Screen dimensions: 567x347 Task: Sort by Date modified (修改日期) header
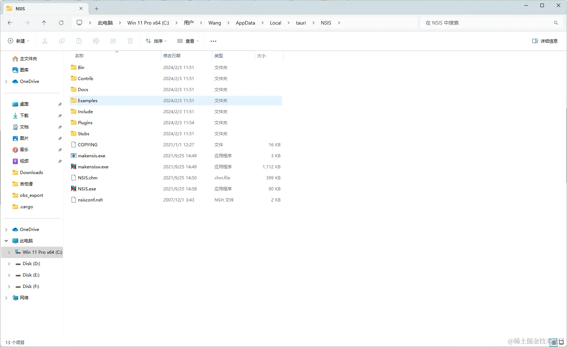pos(172,56)
